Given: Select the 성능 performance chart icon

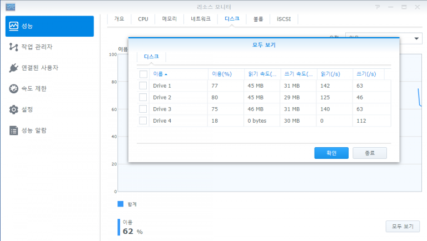Looking at the screenshot, I should click(13, 26).
